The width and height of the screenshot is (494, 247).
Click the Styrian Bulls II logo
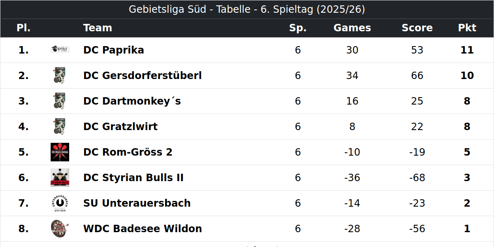(x=60, y=177)
